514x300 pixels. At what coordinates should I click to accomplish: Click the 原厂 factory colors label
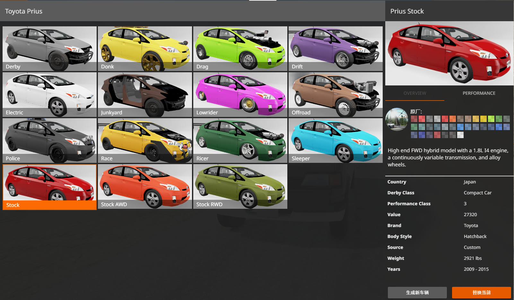pos(416,111)
